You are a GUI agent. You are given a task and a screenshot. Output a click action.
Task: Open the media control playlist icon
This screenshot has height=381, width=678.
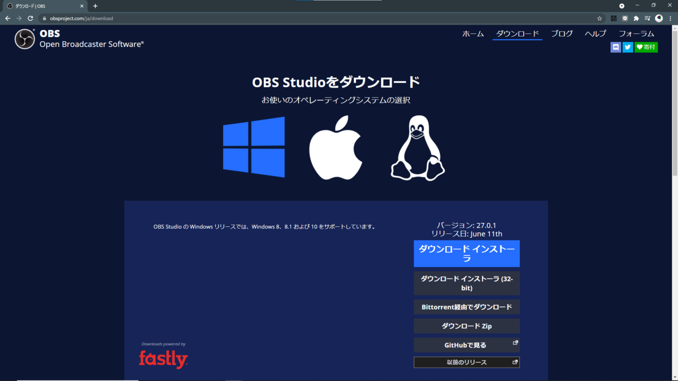tap(647, 19)
